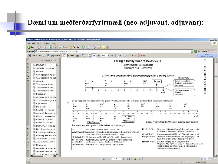Click the Stop loading icon

coord(46,47)
